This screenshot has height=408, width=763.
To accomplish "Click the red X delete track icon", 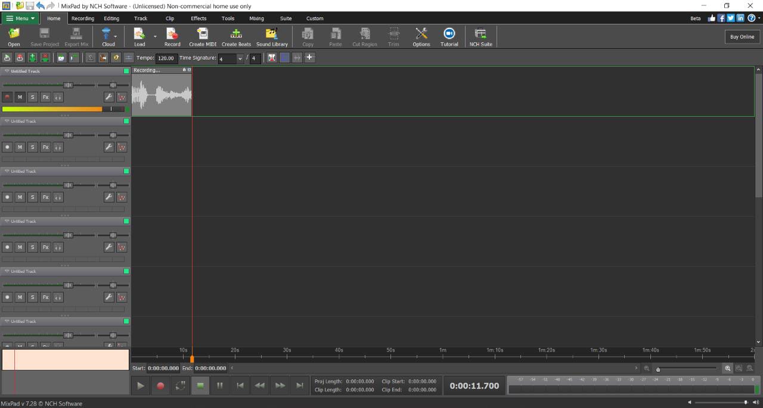I will point(45,58).
